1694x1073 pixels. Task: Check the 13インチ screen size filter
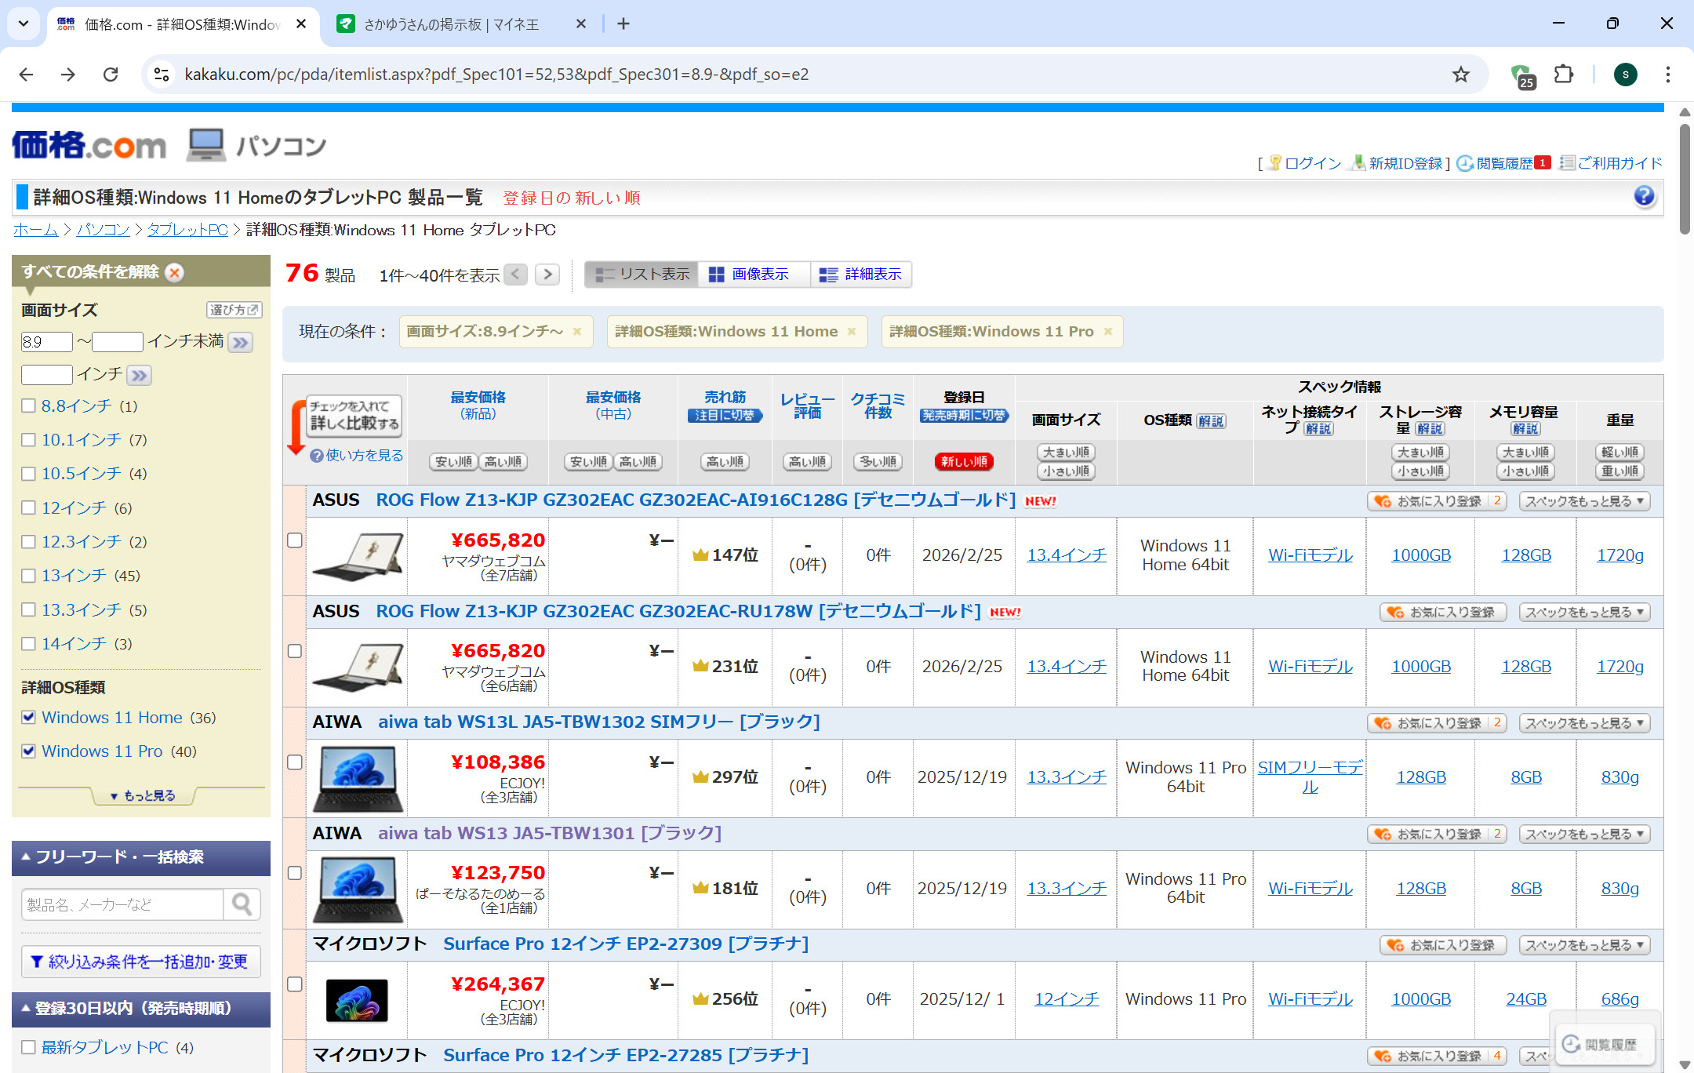coord(29,576)
